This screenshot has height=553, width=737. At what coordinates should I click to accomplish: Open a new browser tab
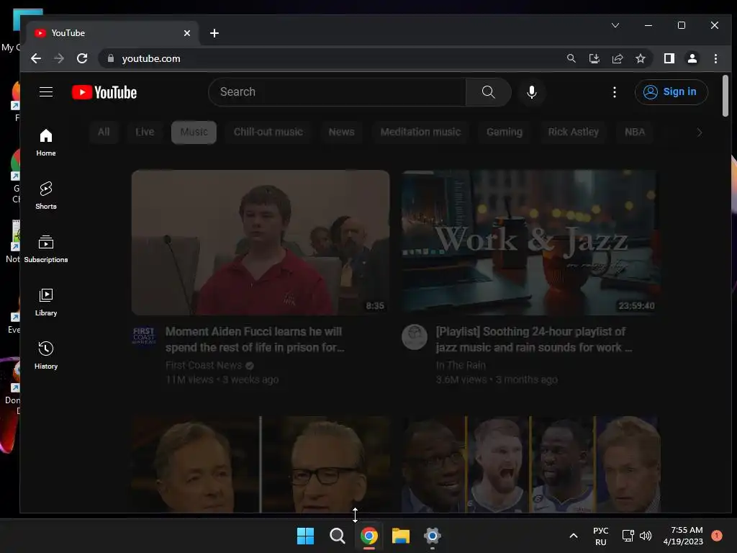[214, 33]
